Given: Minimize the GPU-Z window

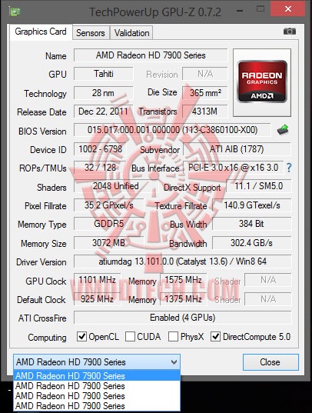Looking at the screenshot, I should click(240, 11).
